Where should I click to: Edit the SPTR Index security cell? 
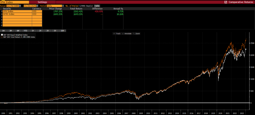[x=17, y=14]
